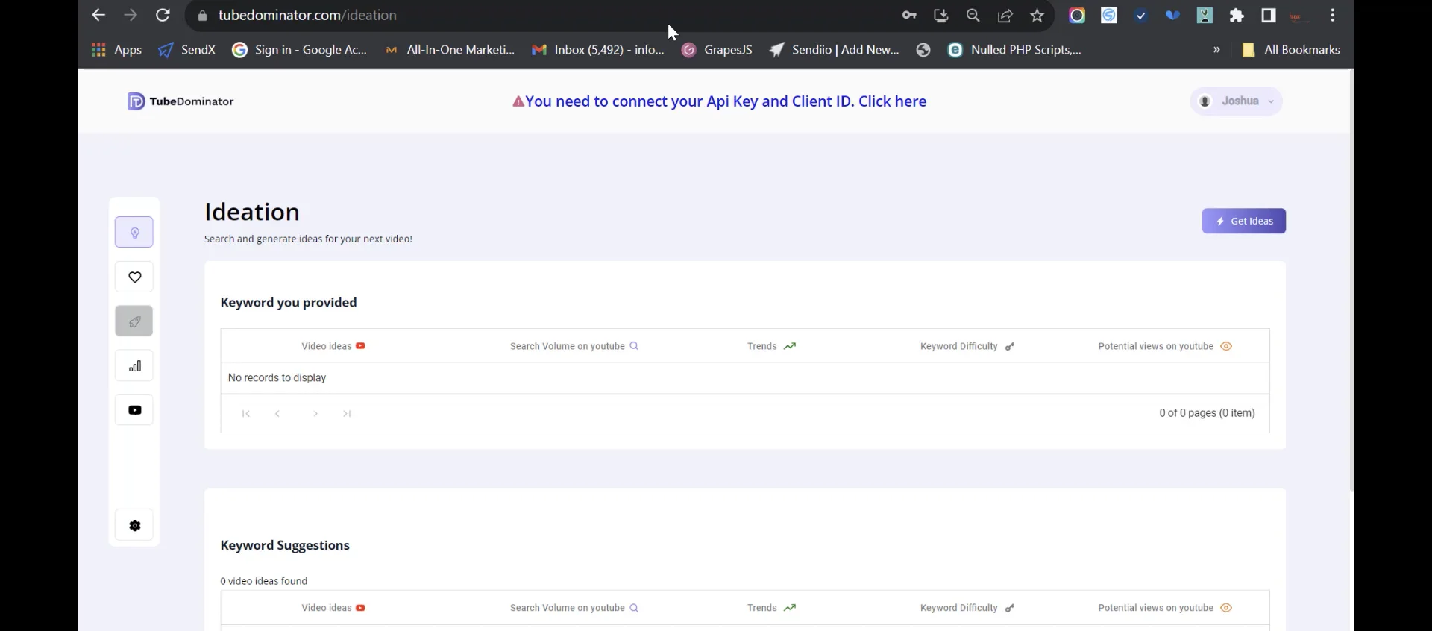Click the zoom magnifier icon in address bar
This screenshot has height=631, width=1432.
tap(973, 15)
